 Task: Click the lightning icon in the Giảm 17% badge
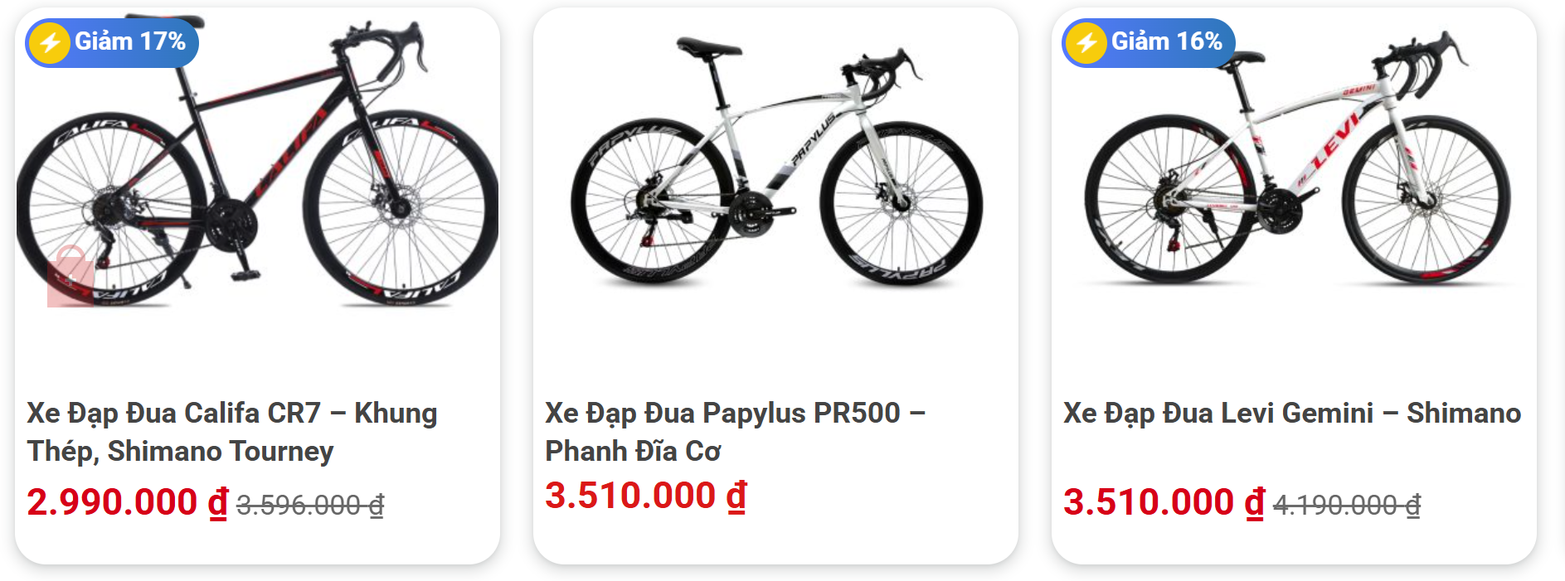(x=50, y=42)
